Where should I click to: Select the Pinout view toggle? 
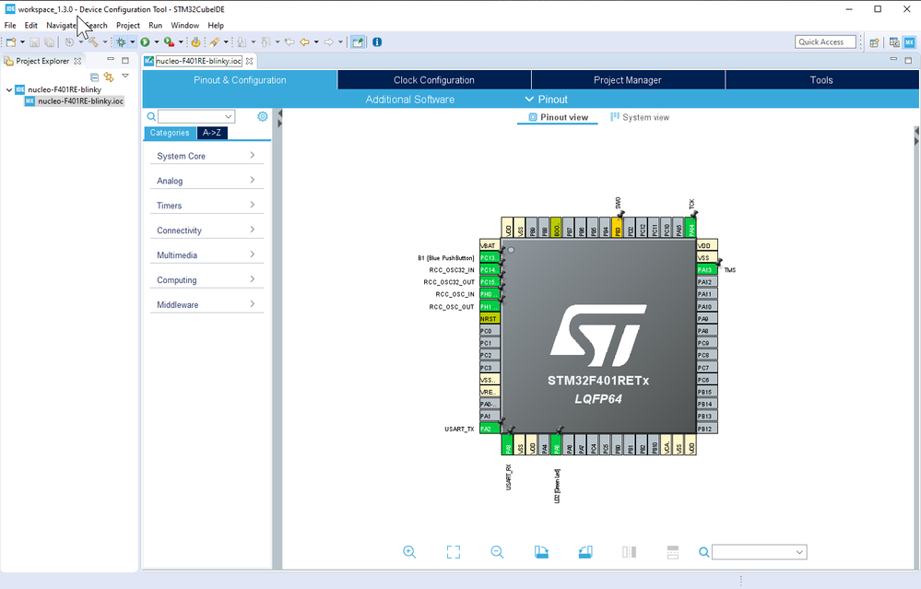(558, 117)
